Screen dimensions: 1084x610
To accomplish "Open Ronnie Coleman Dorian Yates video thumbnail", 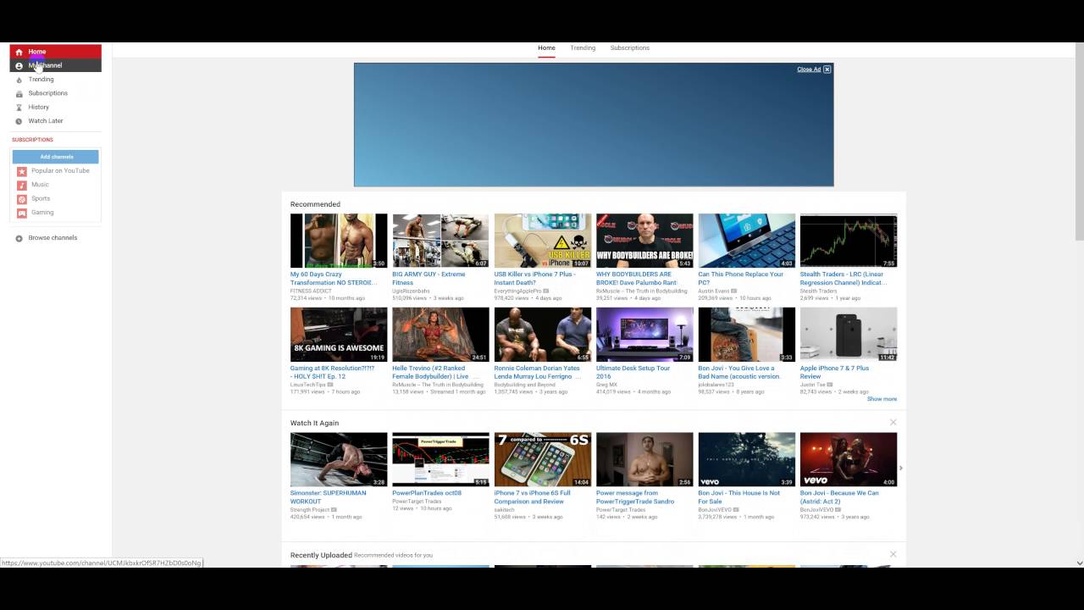I will [543, 335].
